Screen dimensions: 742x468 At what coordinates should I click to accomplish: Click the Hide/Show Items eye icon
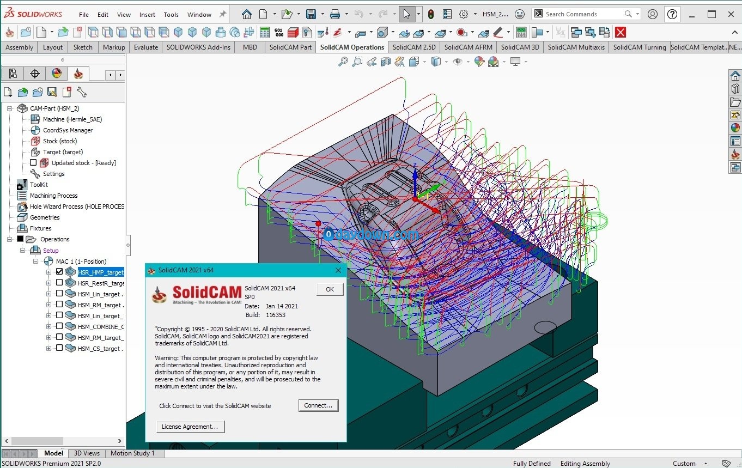pos(458,62)
